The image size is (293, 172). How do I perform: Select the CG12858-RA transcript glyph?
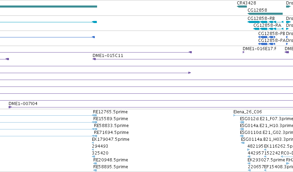pos(268,29)
